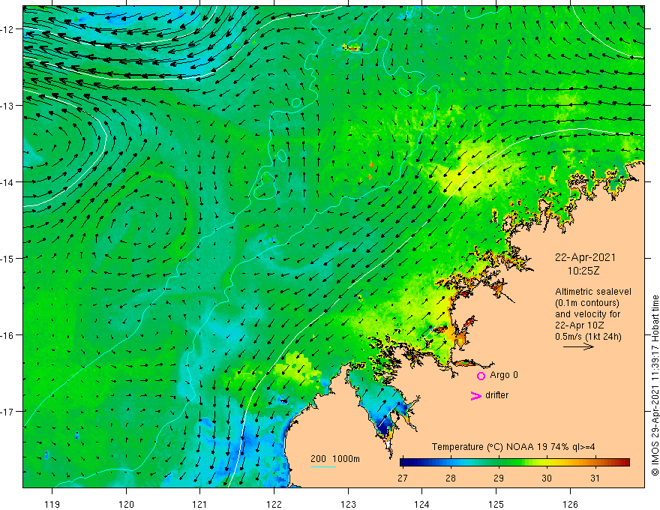Click the 0.5m/s velocity scale arrow
The image size is (660, 510).
578,346
